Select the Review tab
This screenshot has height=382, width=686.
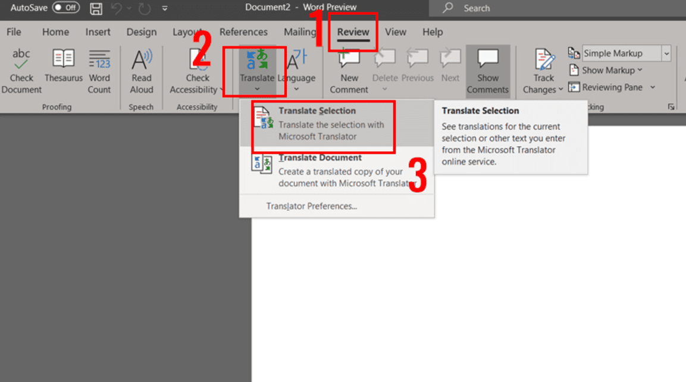[353, 32]
